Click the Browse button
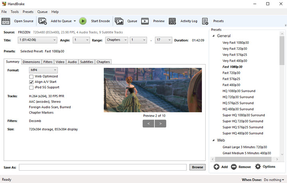Image resolution: width=287 pixels, height=183 pixels. pyautogui.click(x=197, y=167)
